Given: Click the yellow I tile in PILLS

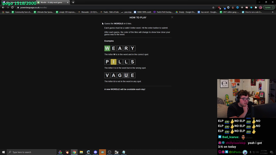Looking at the screenshot, I should pyautogui.click(x=113, y=62).
